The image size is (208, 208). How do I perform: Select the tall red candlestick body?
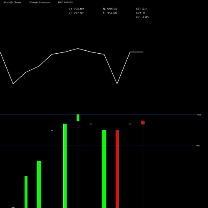(117, 168)
